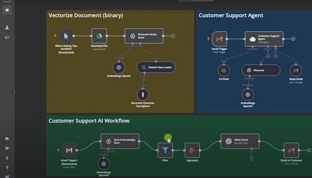Select the Customer Support Agent node
Screen dimensions: 312x178
coord(264,39)
